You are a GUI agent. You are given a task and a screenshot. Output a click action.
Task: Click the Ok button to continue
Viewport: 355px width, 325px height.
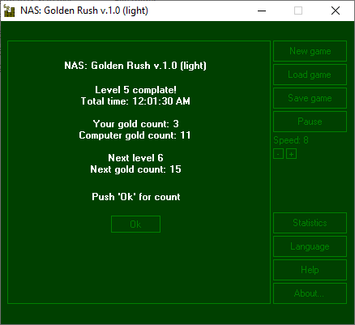(x=135, y=224)
